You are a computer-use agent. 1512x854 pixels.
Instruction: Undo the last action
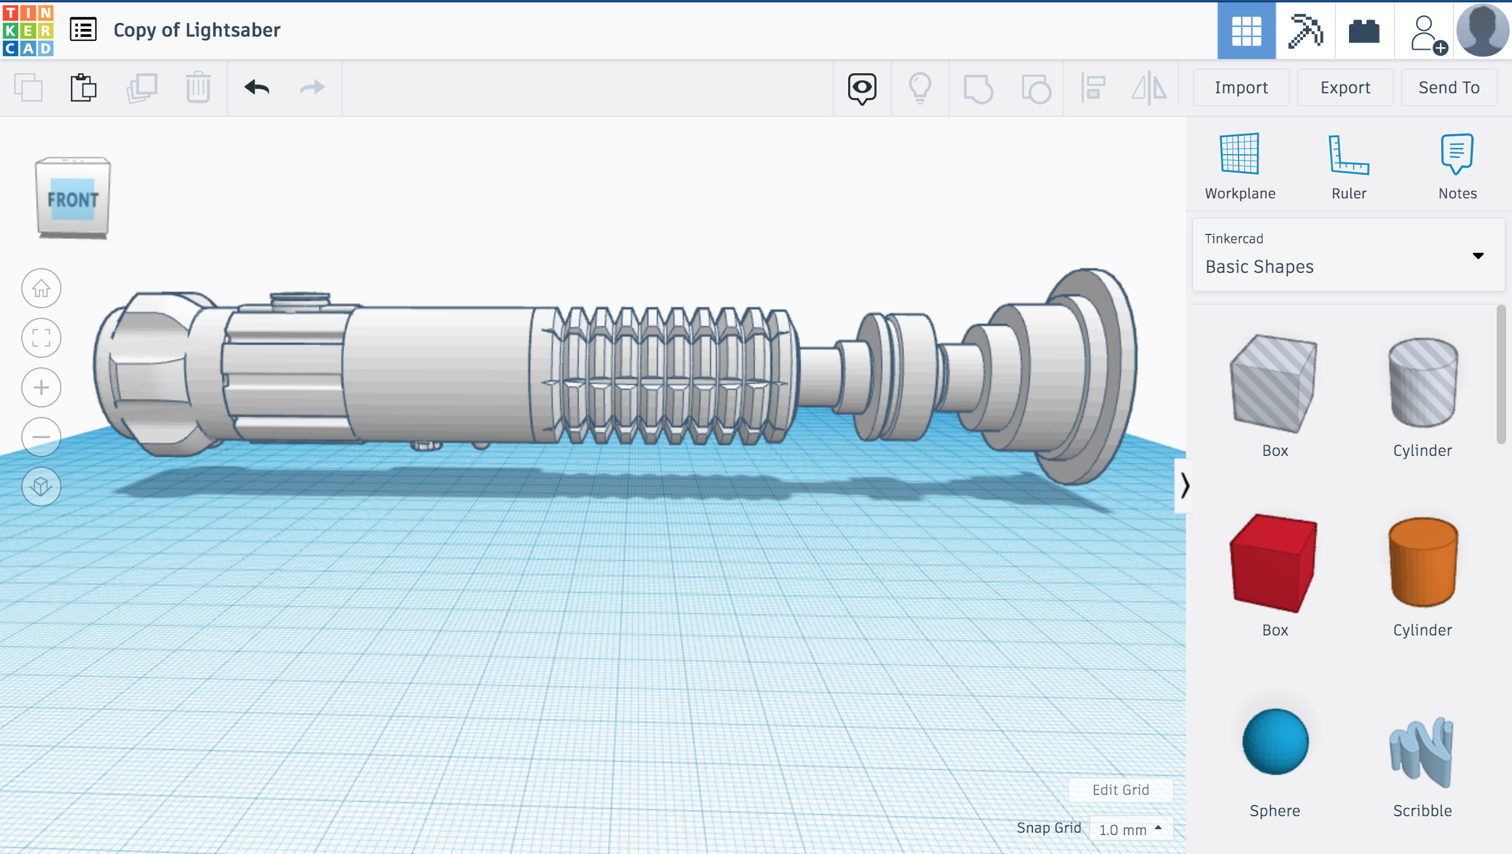point(257,88)
